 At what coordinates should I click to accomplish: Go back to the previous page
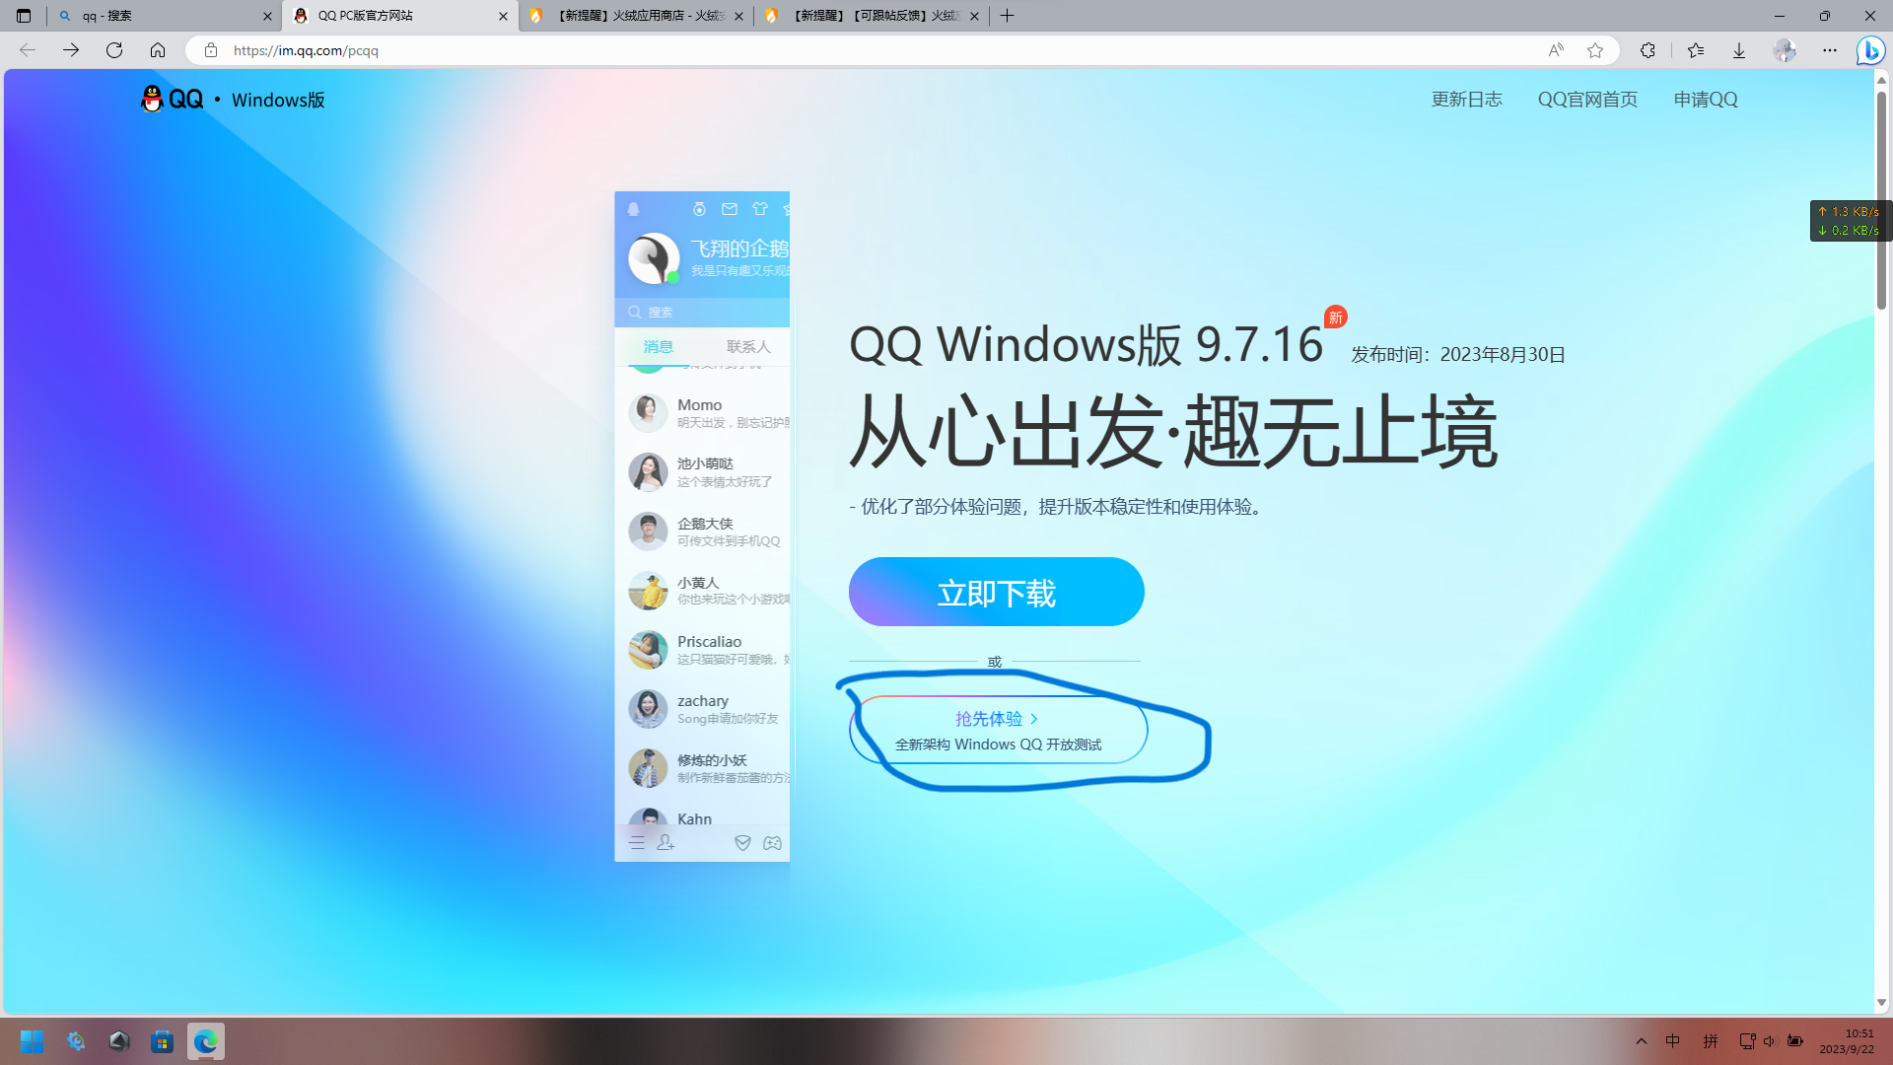[28, 50]
